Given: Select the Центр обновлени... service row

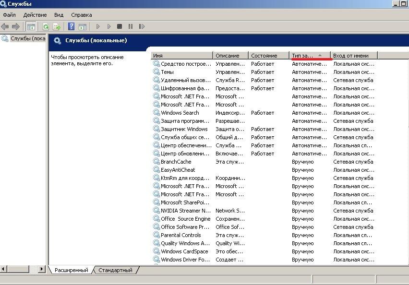Looking at the screenshot, I should coord(264,154).
